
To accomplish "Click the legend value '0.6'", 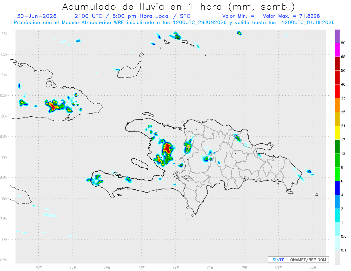I will click(344, 237).
